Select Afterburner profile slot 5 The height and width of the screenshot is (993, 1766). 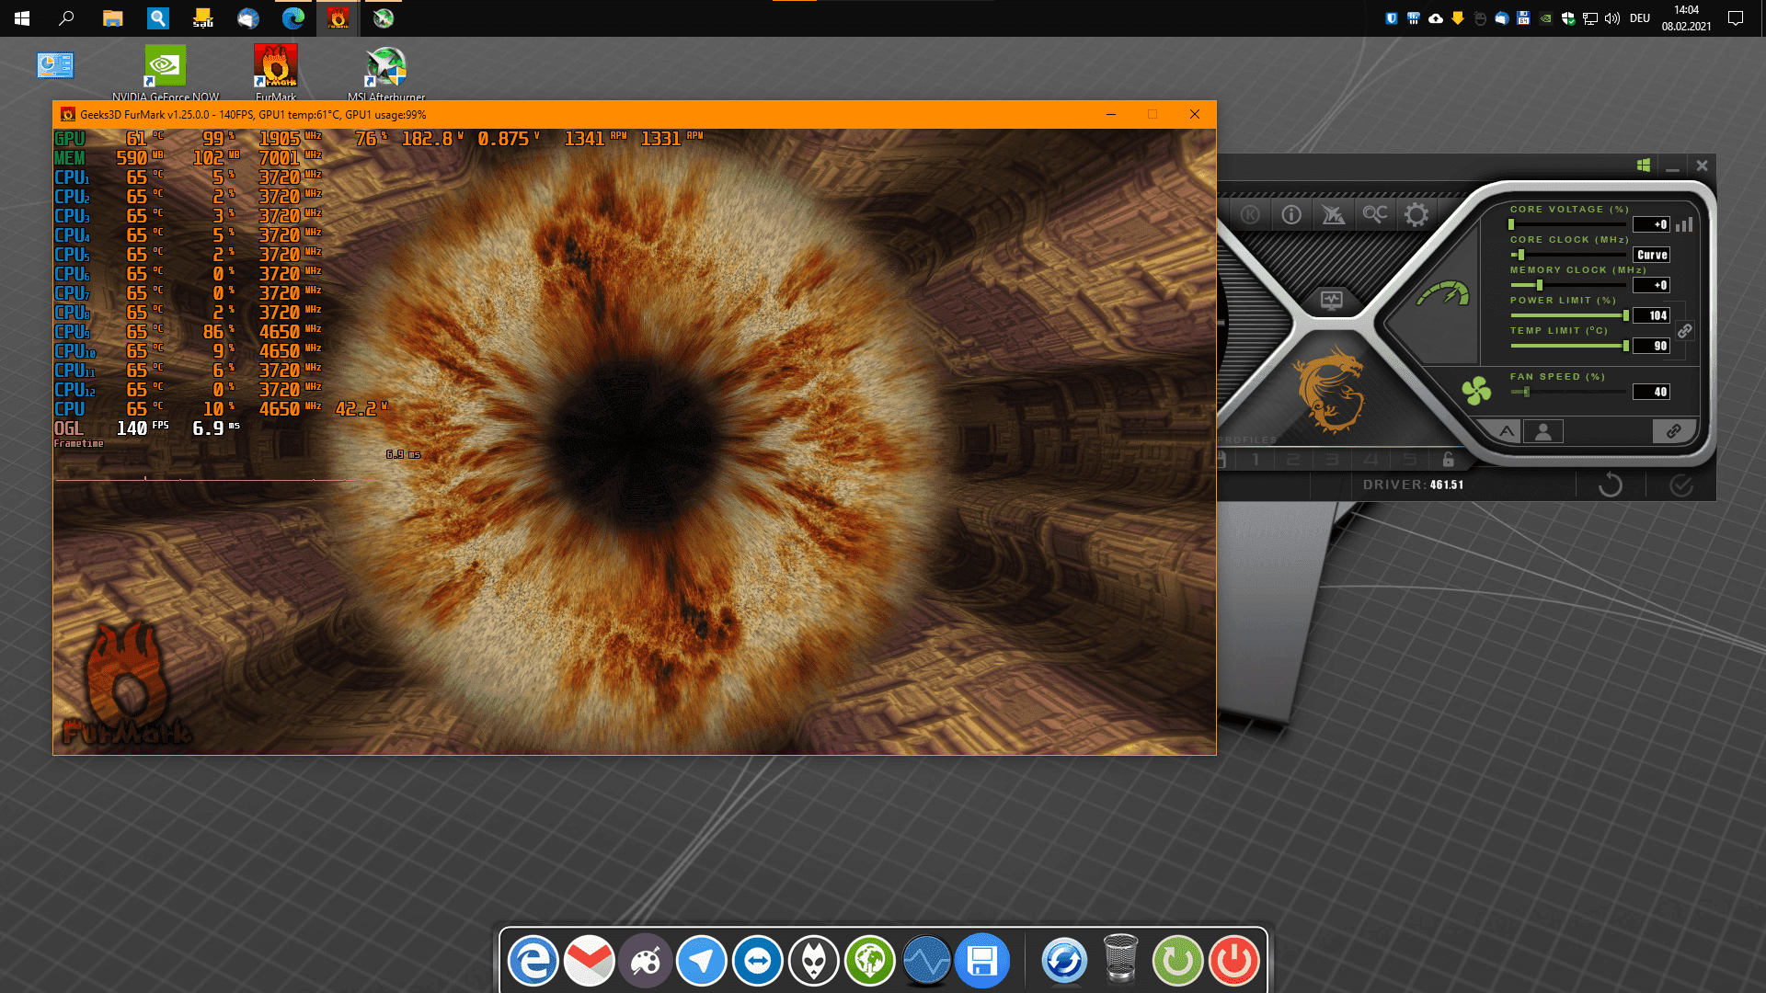point(1409,459)
